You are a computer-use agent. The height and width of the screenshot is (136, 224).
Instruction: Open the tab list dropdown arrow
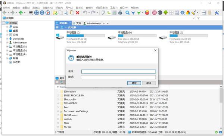pyautogui.click(x=108, y=23)
